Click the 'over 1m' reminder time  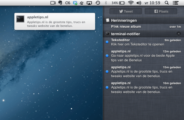pyautogui.click(x=175, y=27)
